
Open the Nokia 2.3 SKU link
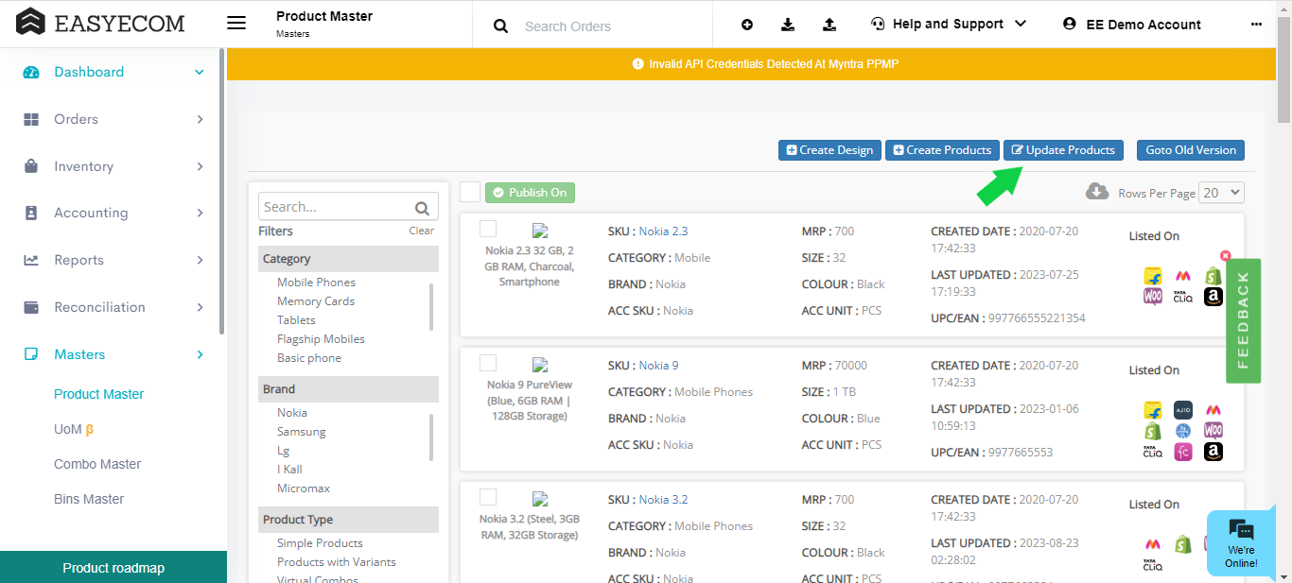(x=663, y=231)
